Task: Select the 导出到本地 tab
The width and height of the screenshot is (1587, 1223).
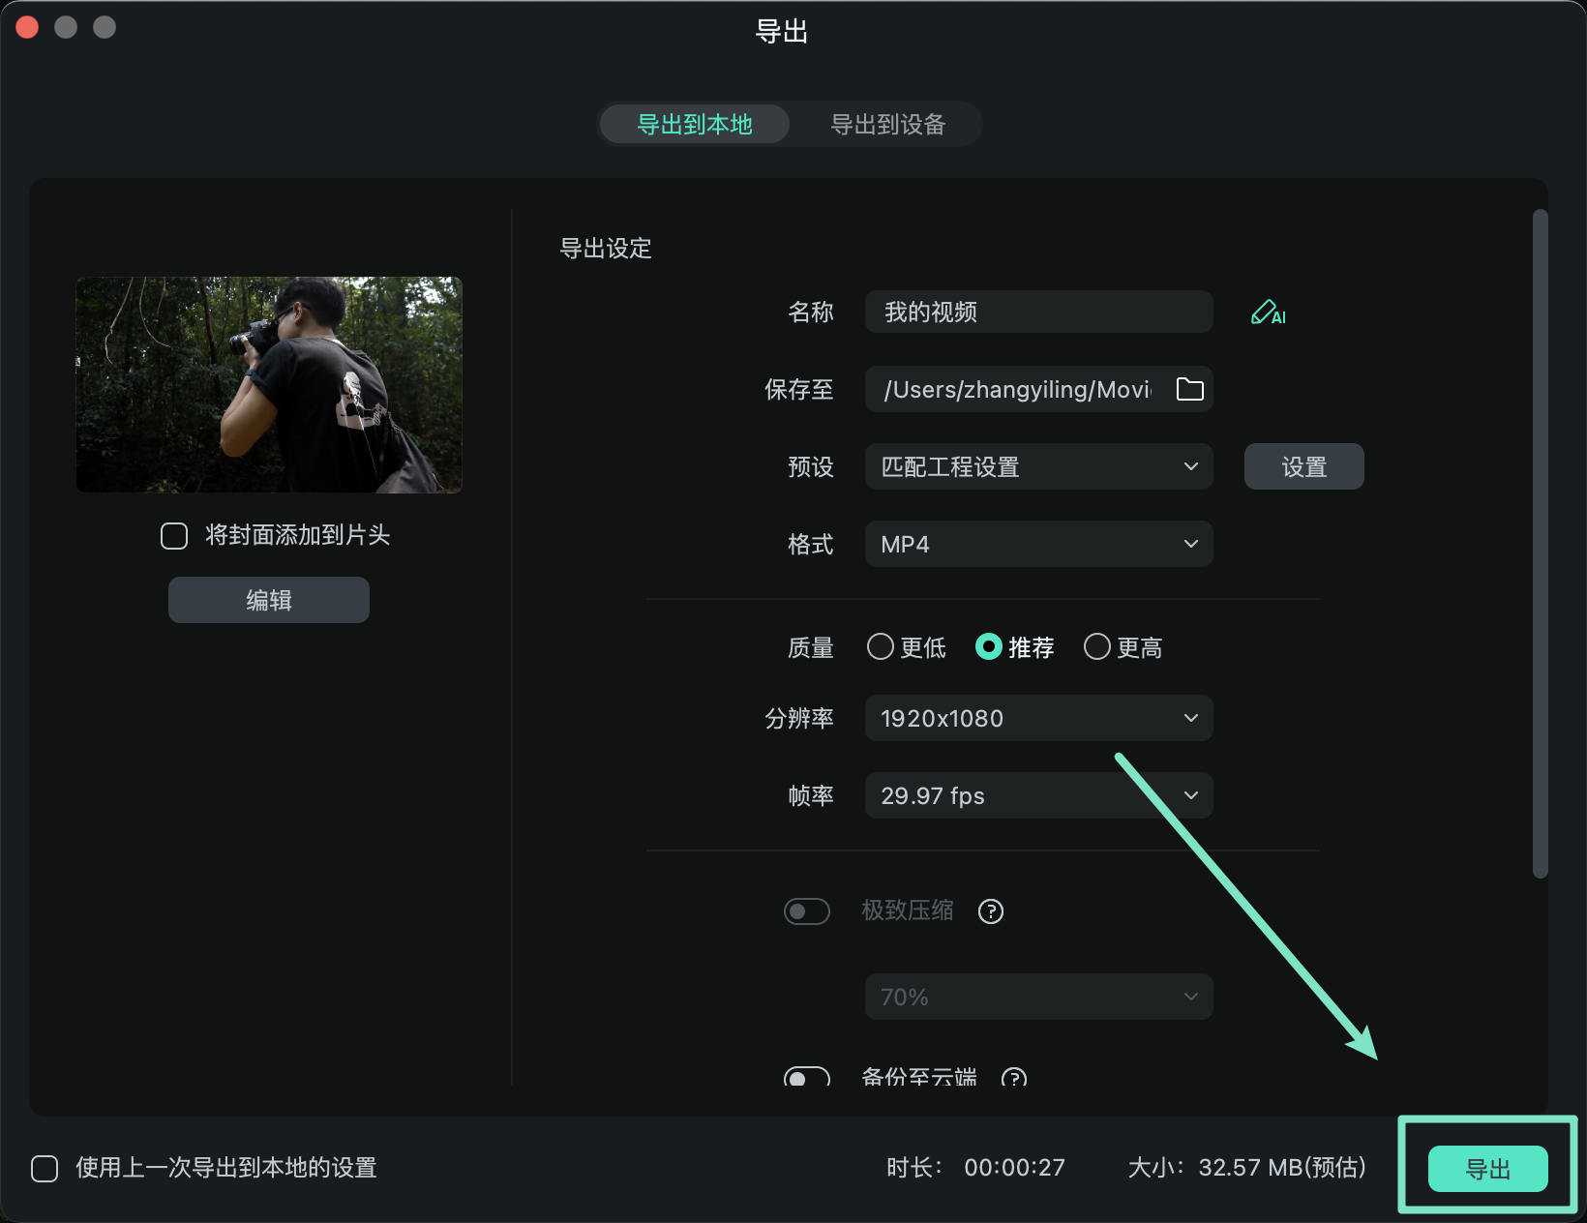Action: [x=694, y=124]
